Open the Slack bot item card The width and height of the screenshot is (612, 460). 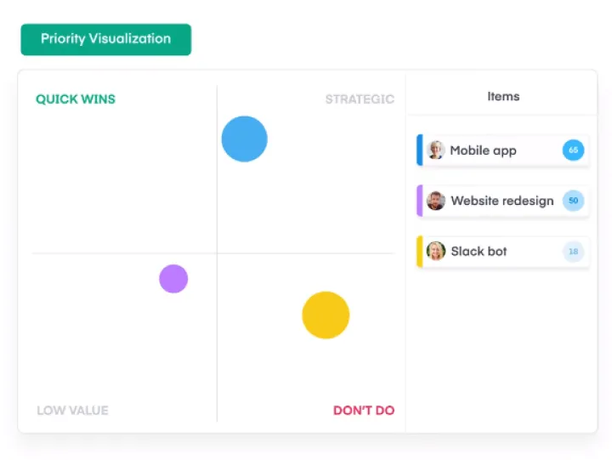[x=502, y=252]
